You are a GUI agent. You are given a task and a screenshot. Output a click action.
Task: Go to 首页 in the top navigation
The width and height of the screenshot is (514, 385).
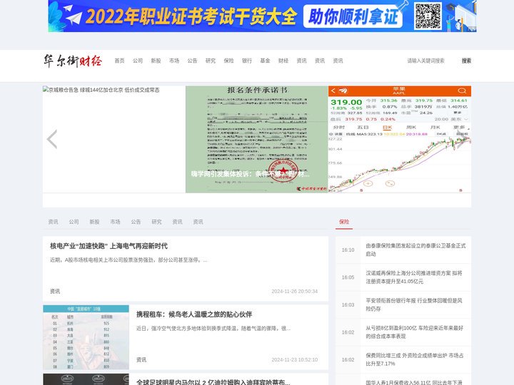pos(119,61)
